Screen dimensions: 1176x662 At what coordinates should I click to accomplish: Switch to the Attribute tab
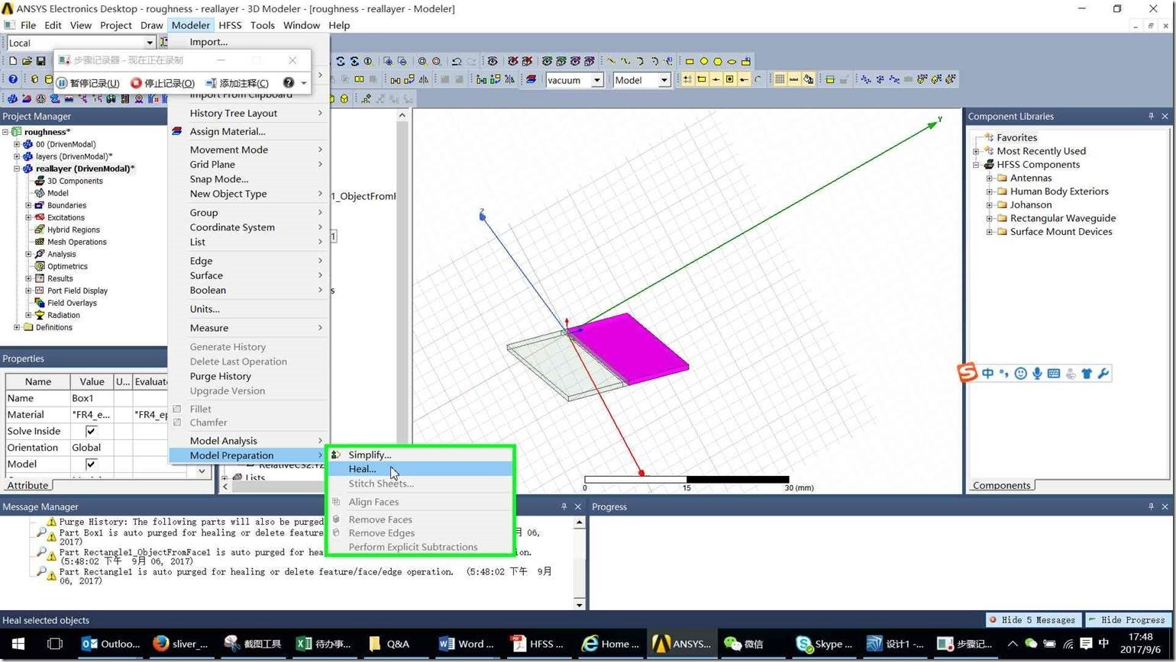(x=27, y=485)
